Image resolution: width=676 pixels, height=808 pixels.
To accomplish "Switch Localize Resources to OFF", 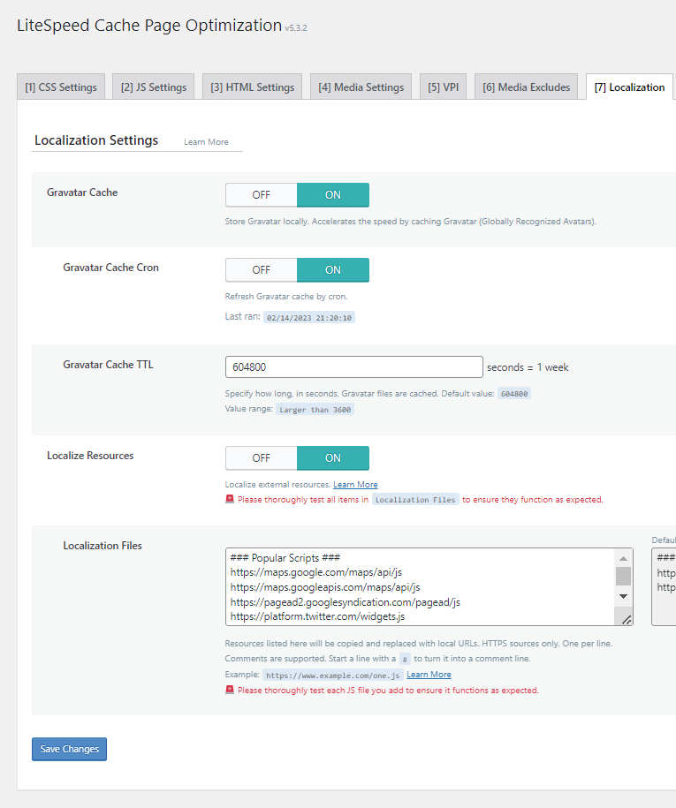I will (262, 458).
